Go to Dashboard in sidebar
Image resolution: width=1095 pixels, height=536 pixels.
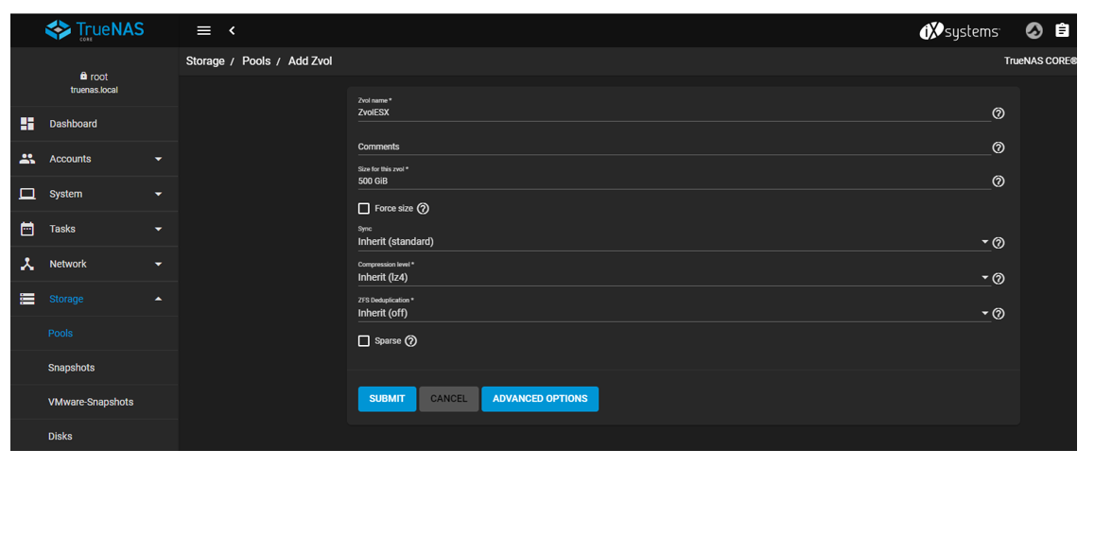tap(95, 124)
